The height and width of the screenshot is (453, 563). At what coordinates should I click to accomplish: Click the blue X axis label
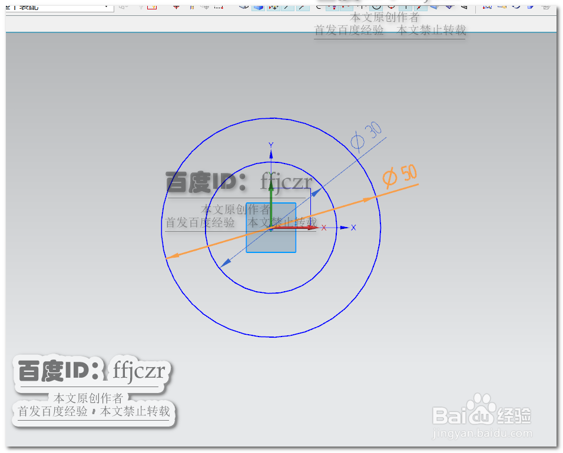click(353, 228)
